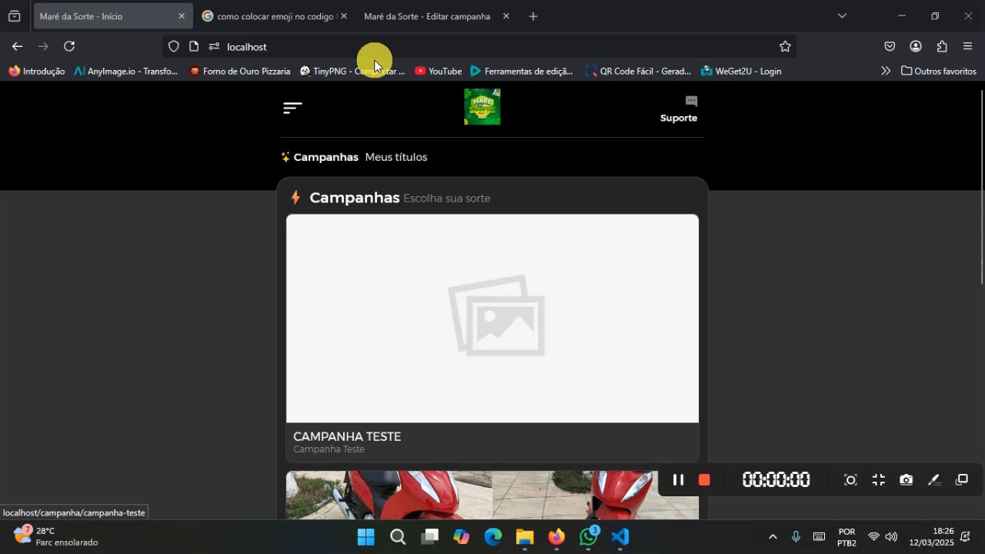Open the tracking protection shield icon
Screen dimensions: 985x554
174,46
